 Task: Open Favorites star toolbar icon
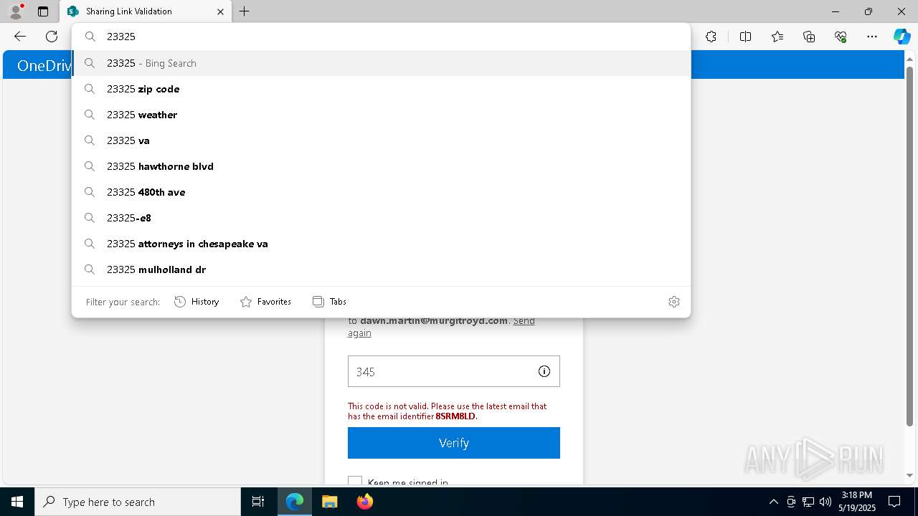pos(777,37)
